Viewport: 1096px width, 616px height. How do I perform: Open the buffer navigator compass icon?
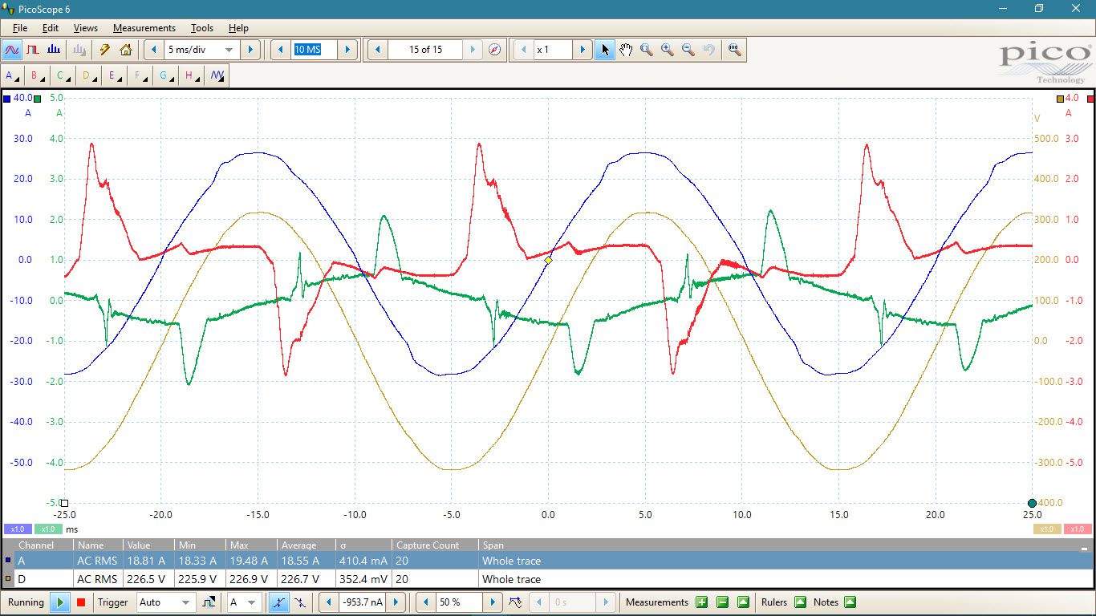[x=495, y=50]
